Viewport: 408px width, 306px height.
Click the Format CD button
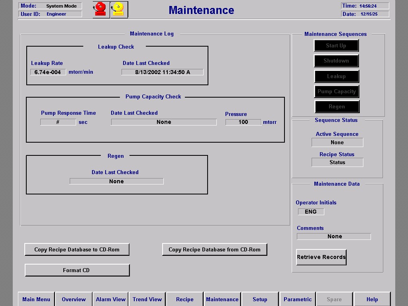coord(76,270)
